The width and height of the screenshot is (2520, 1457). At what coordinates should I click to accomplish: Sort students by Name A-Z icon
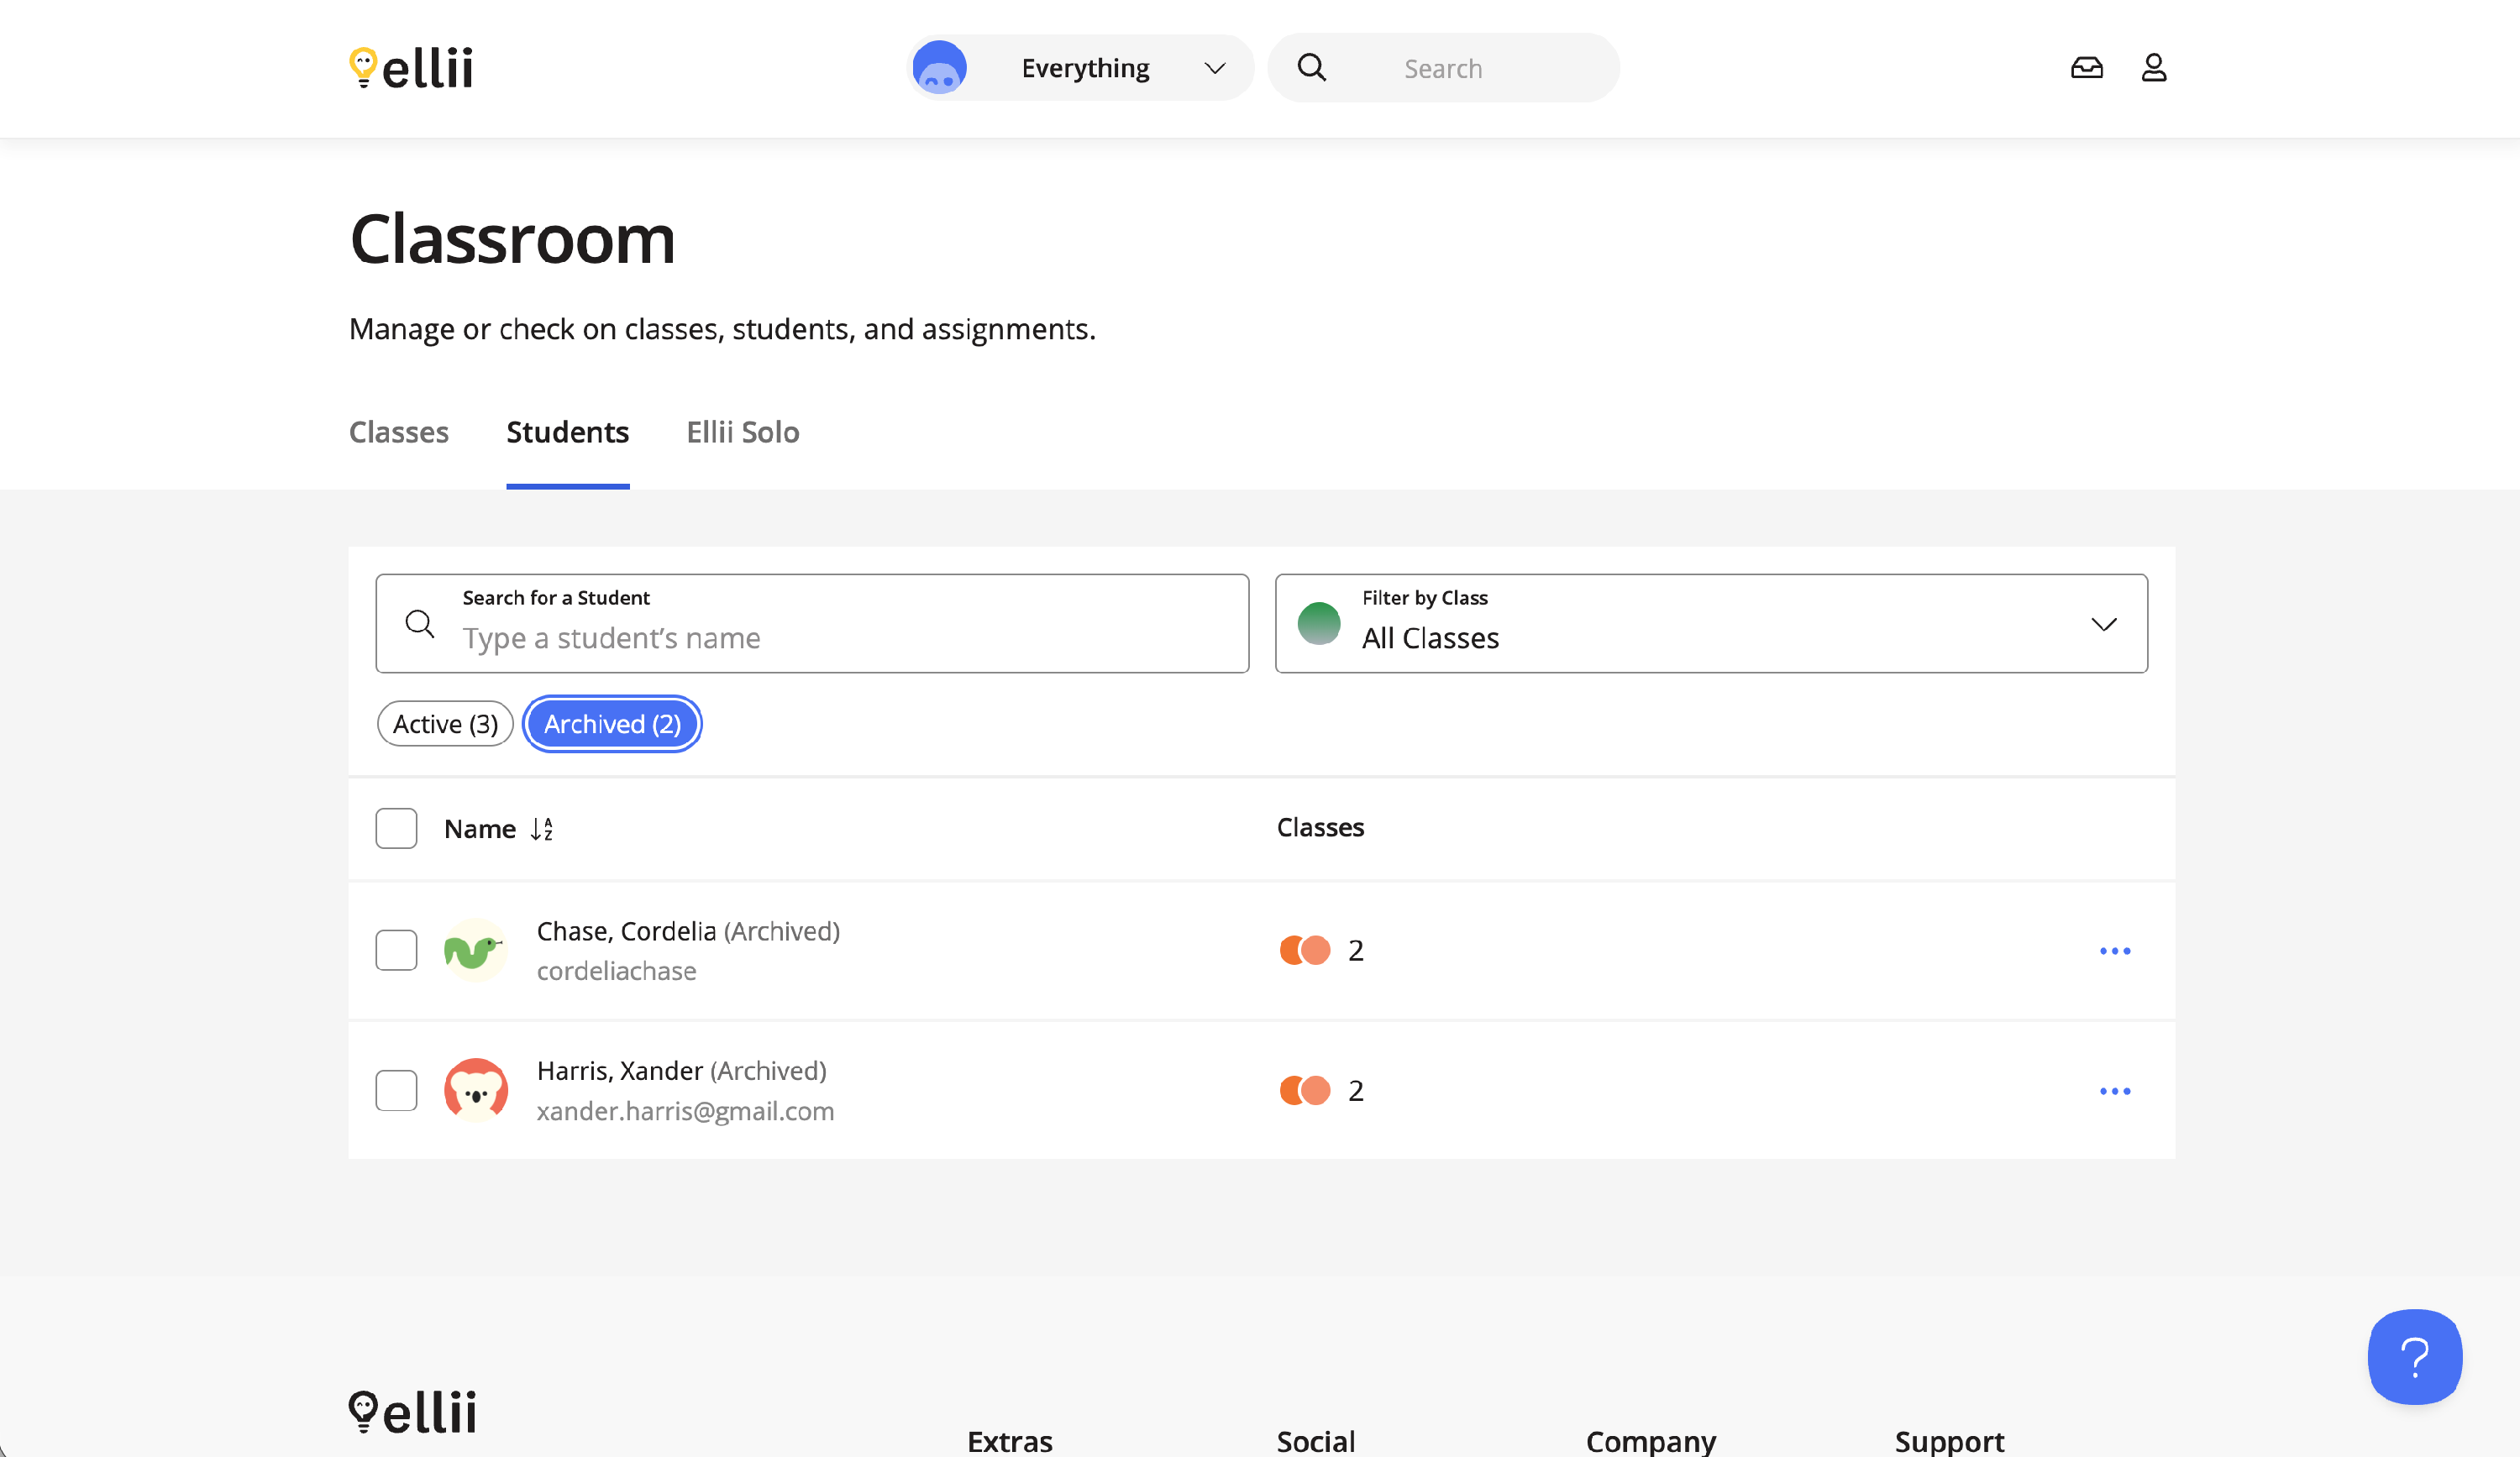click(x=542, y=829)
